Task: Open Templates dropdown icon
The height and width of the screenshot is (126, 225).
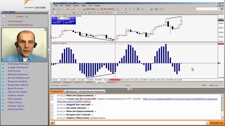Action: tap(161, 9)
